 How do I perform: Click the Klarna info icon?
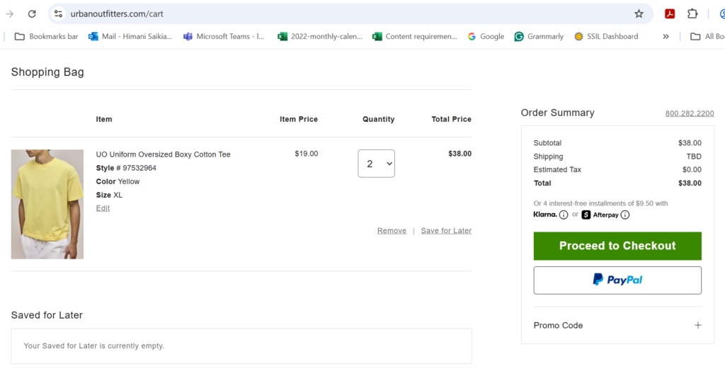pyautogui.click(x=564, y=215)
